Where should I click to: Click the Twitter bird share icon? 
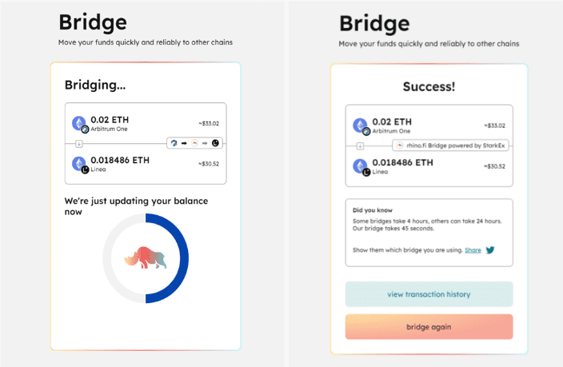(x=490, y=250)
